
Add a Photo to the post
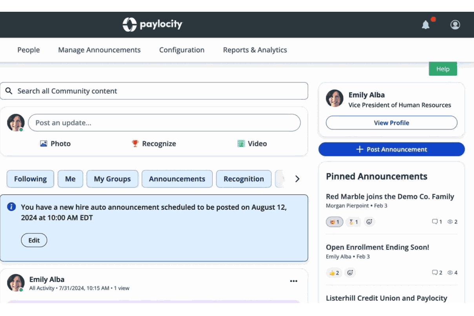[x=55, y=143]
